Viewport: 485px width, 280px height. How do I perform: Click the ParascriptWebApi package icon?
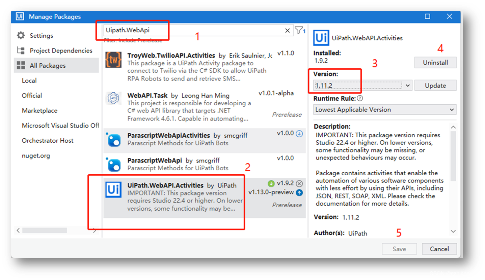tap(113, 165)
